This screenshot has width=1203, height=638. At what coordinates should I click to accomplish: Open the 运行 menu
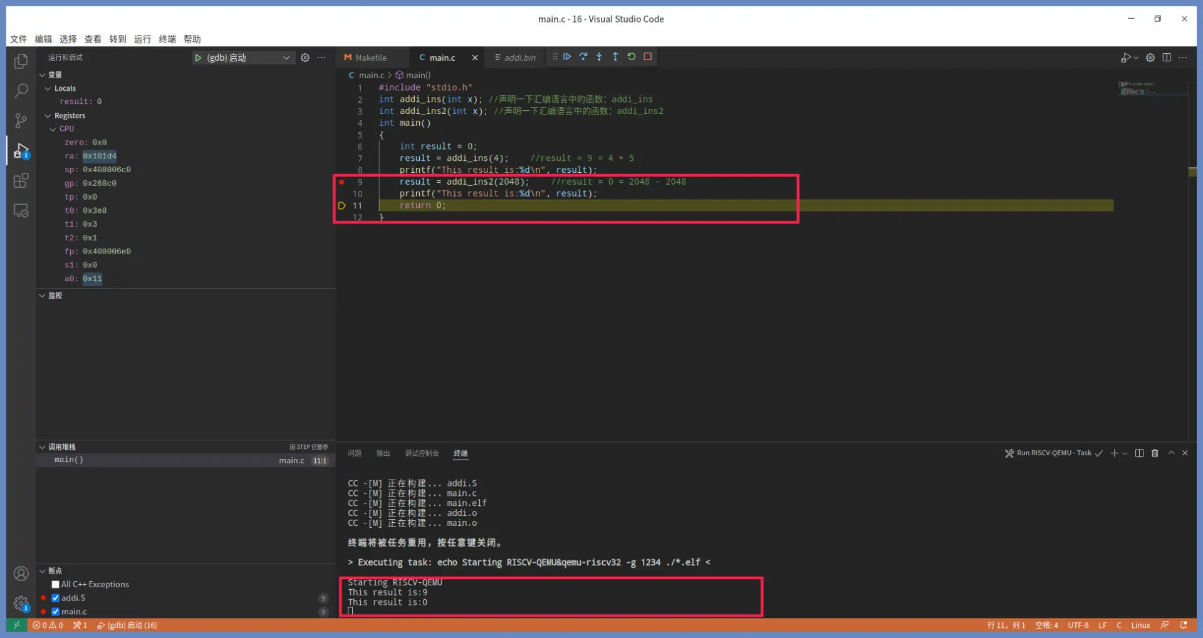[x=142, y=39]
